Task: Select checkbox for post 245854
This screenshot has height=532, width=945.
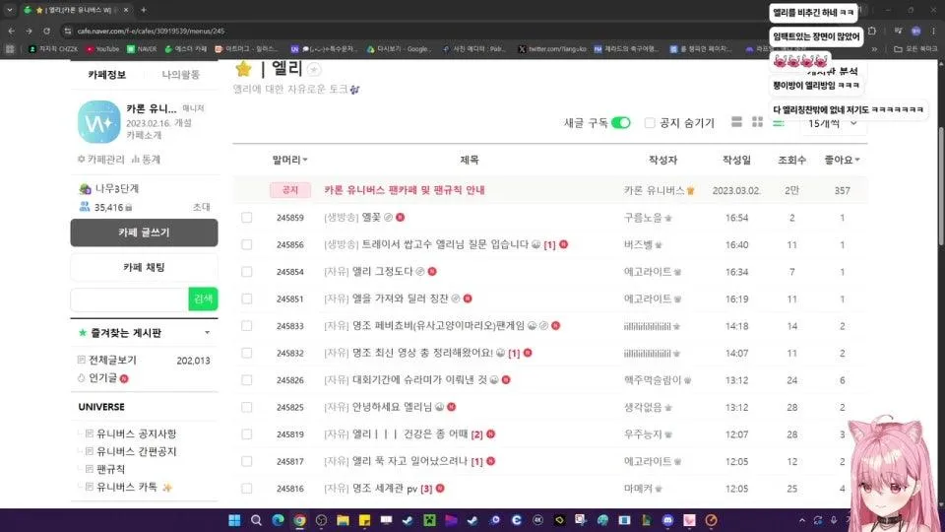Action: click(246, 272)
